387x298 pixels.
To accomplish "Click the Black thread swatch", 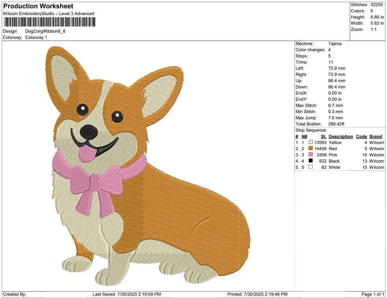I will (311, 161).
